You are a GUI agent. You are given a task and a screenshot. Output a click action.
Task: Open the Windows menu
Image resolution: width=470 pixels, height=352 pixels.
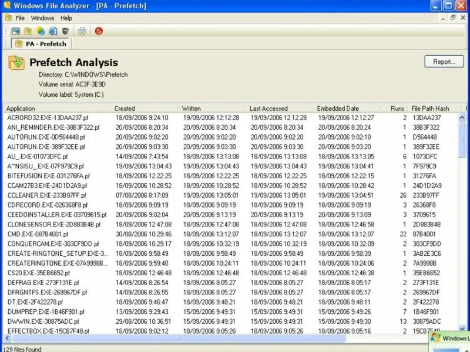[x=42, y=18]
